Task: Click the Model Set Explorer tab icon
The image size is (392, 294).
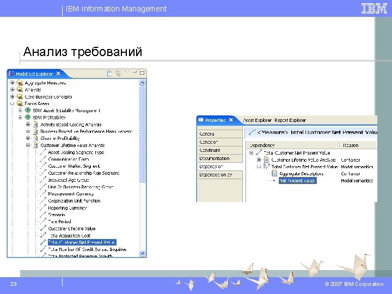Action: (11, 73)
